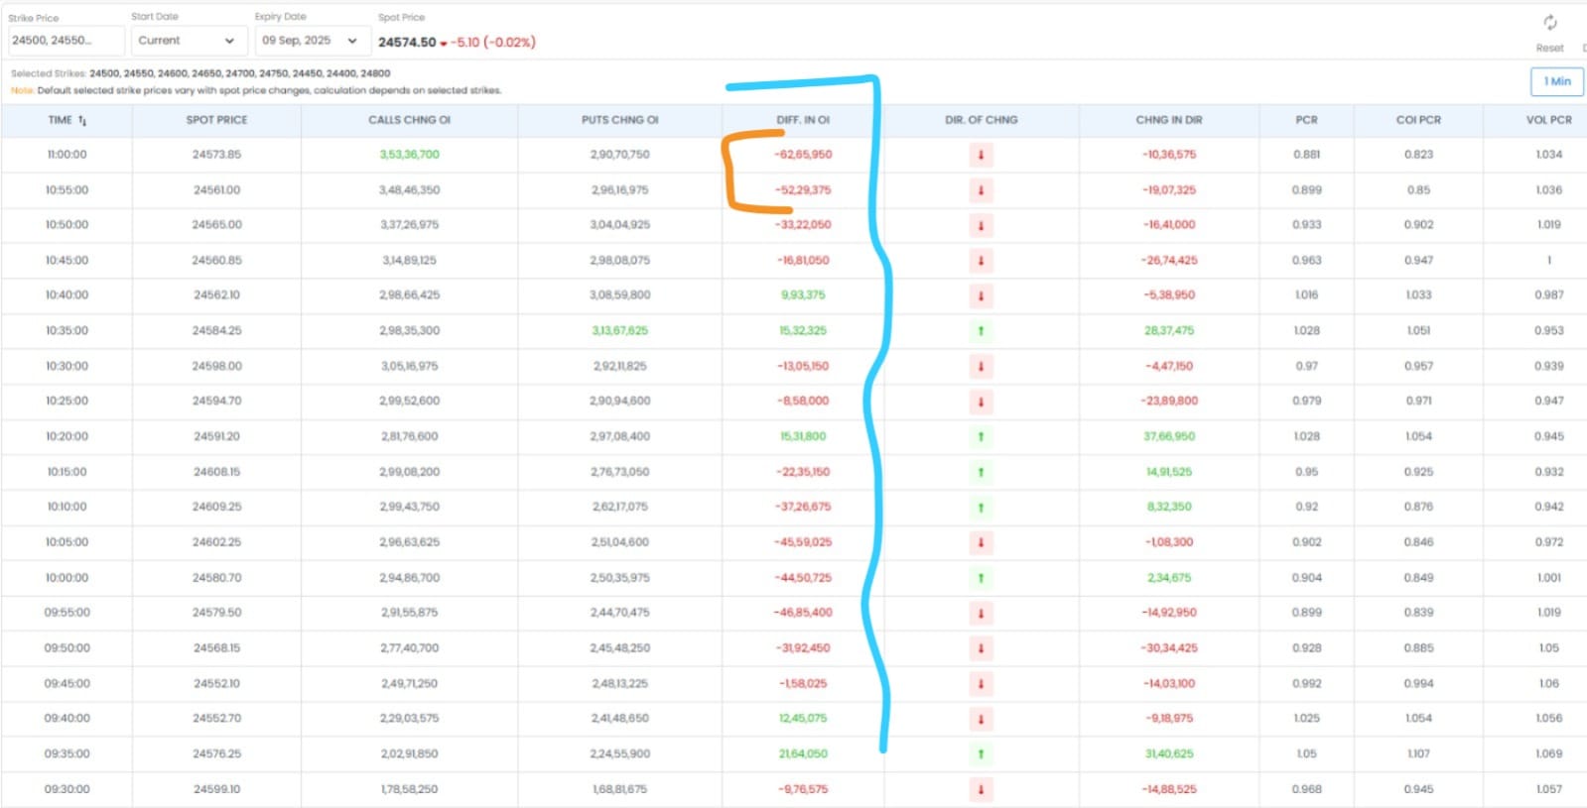
Task: Click the CALLS CHNG OI column header
Action: 409,120
